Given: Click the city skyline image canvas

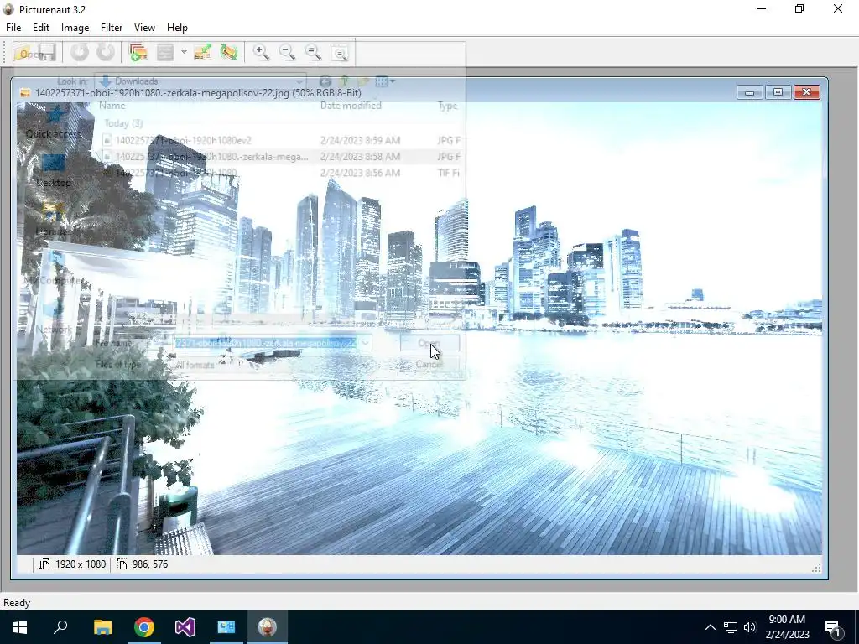Looking at the screenshot, I should [x=419, y=329].
